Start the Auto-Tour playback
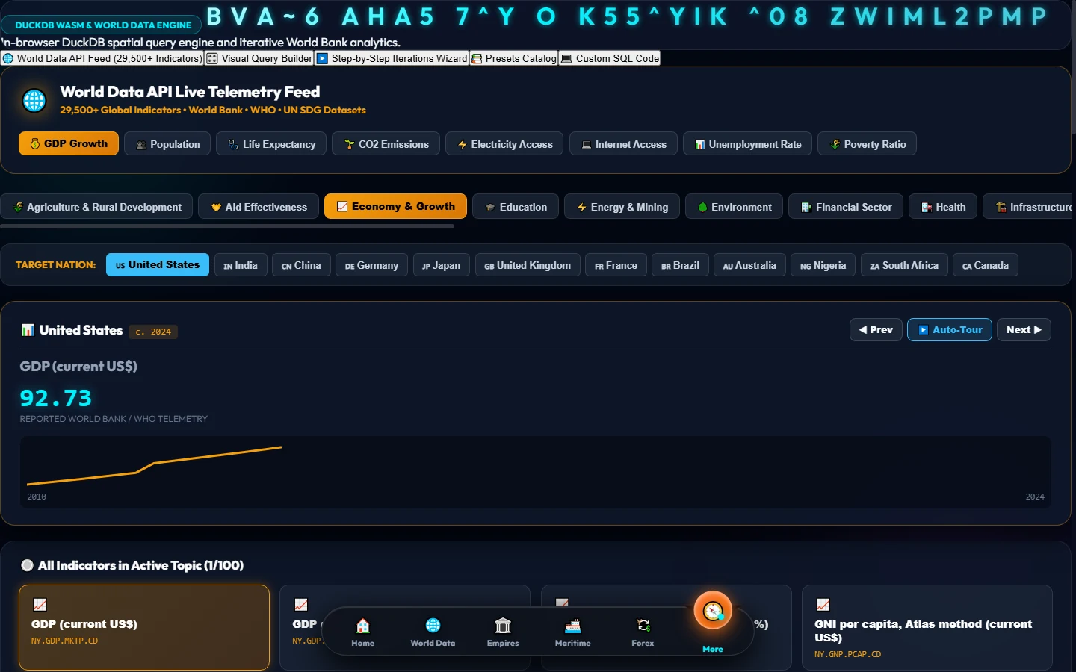Viewport: 1076px width, 672px height. pos(950,329)
